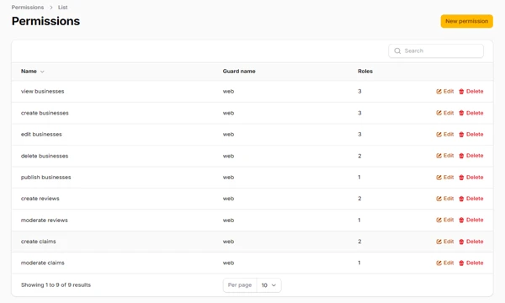Select the 'moderate reviews' name cell

click(x=44, y=221)
